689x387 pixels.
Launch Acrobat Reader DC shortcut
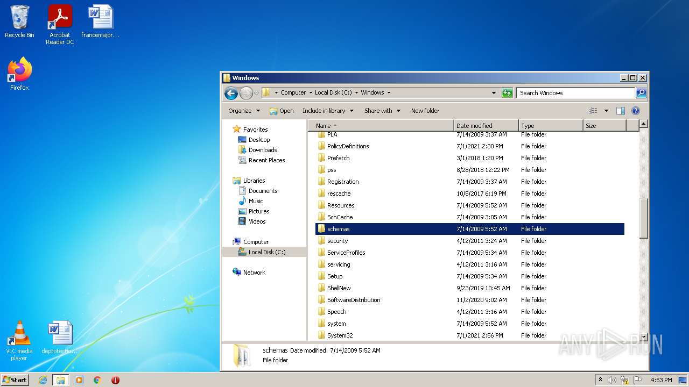pyautogui.click(x=60, y=25)
